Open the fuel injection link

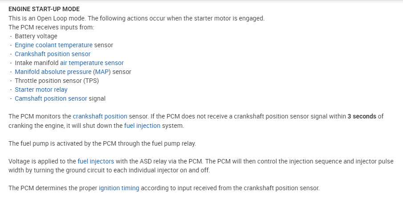[x=142, y=126]
